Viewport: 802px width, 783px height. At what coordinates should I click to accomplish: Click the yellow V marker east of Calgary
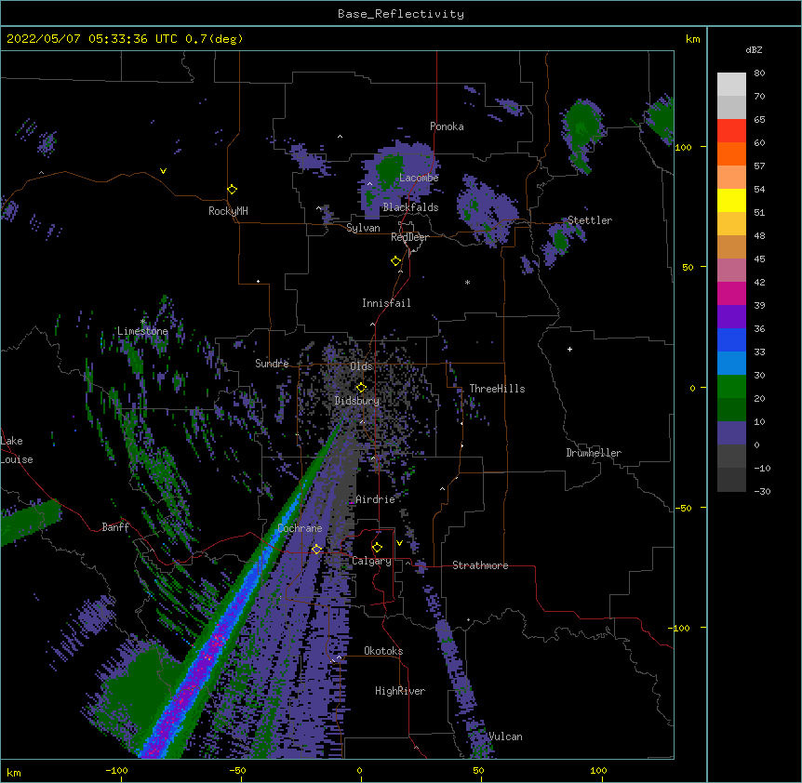tap(399, 543)
